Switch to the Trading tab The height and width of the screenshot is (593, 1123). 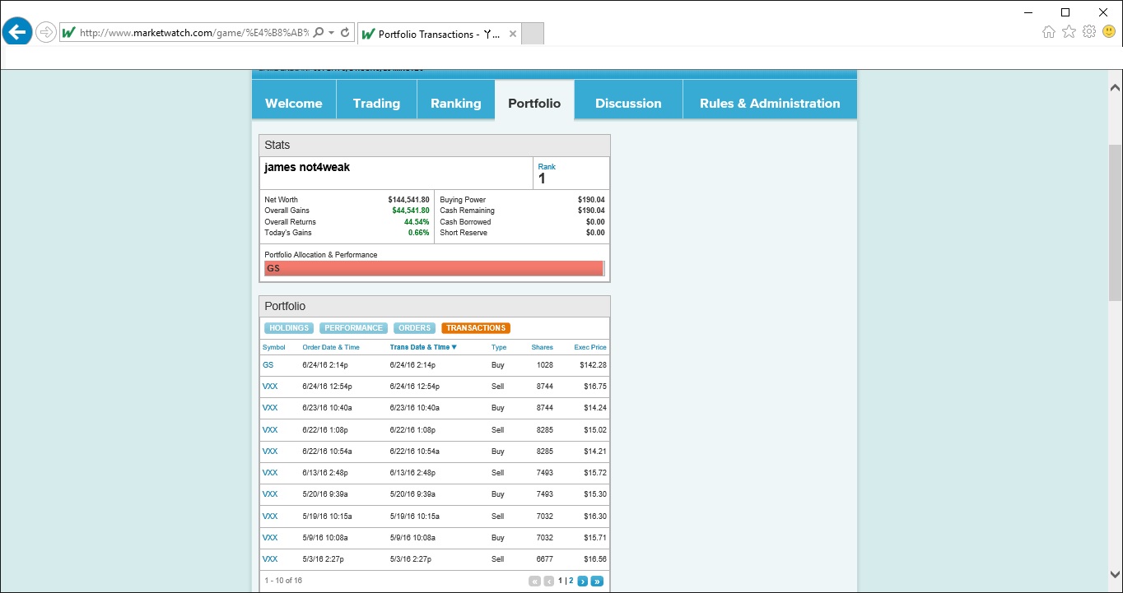[x=376, y=104]
